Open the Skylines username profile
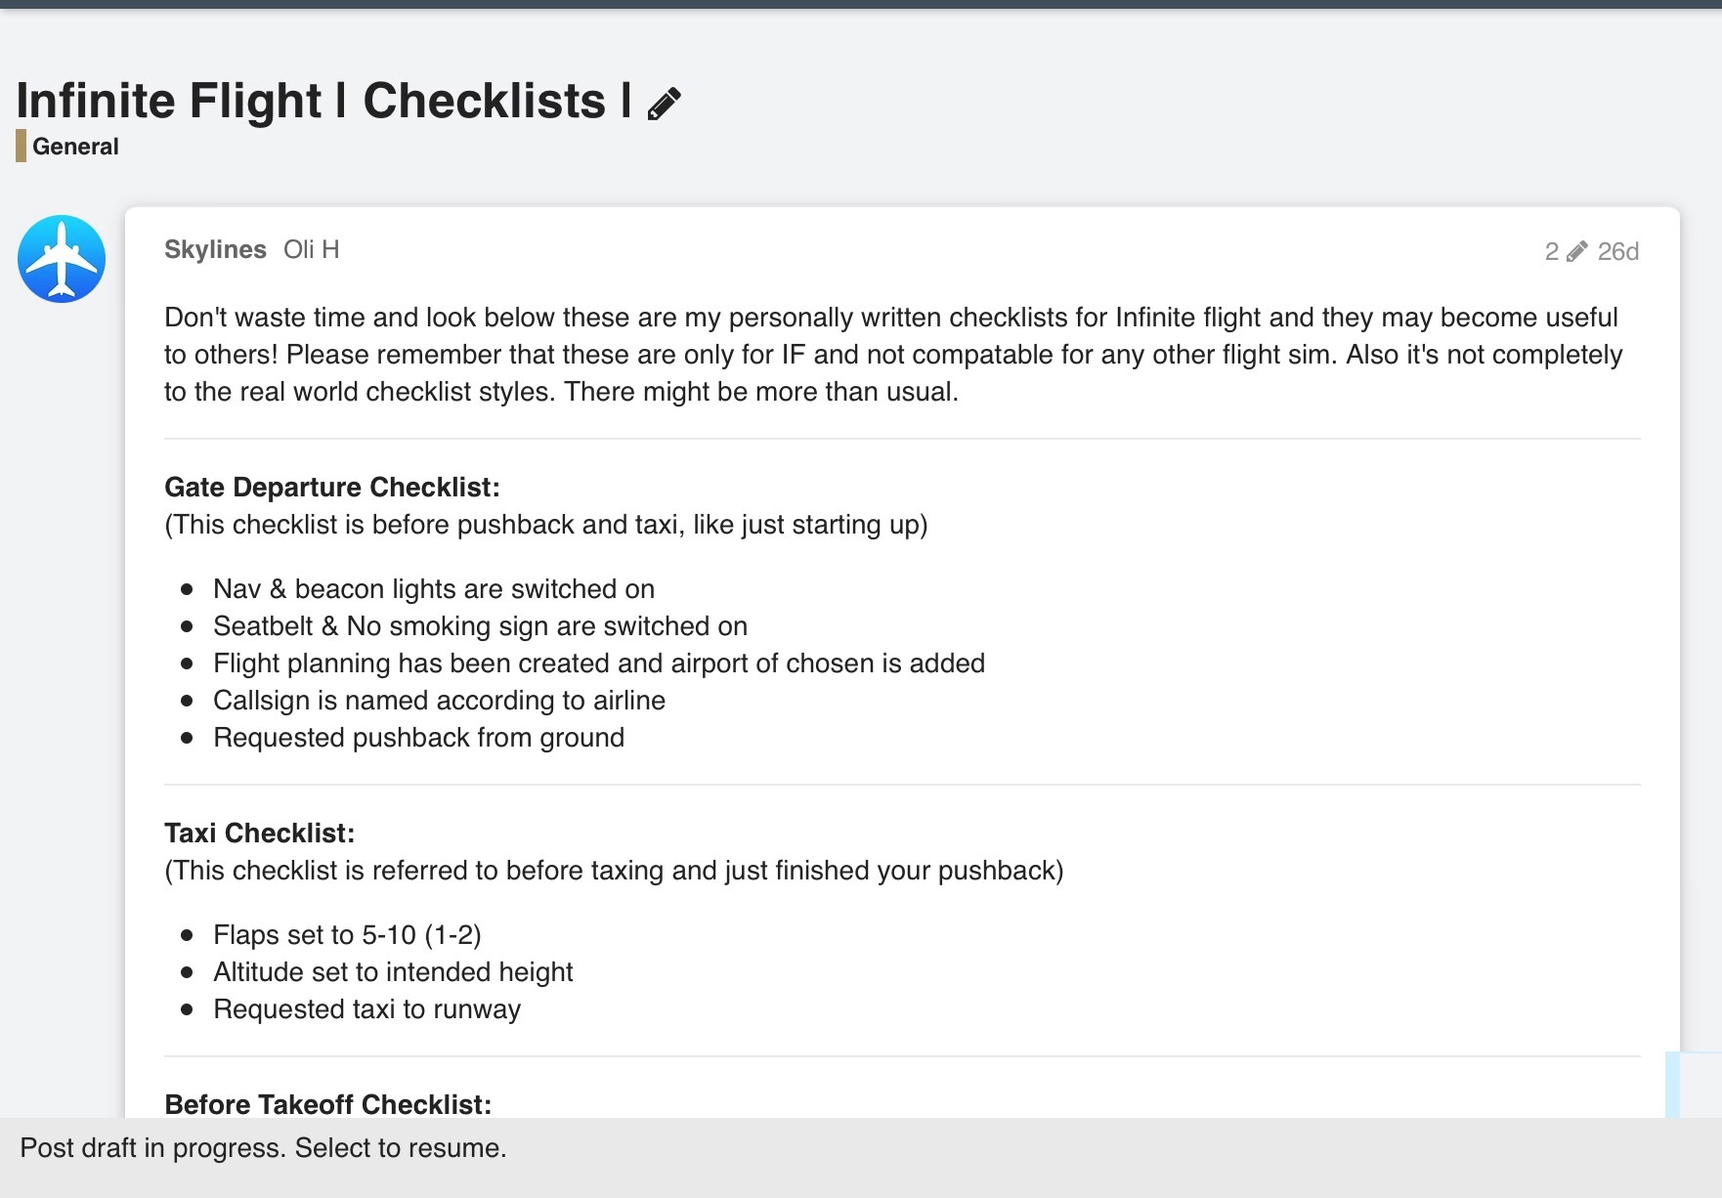 point(215,250)
